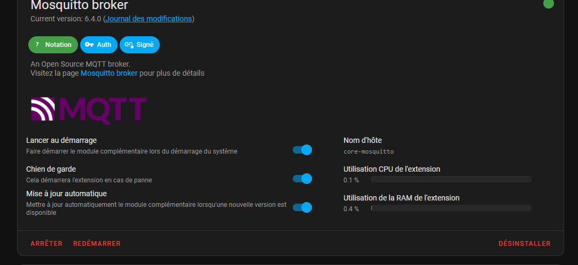This screenshot has width=578, height=265.
Task: Uninstall the add-on with DÉSINSTALLER
Action: [x=525, y=244]
